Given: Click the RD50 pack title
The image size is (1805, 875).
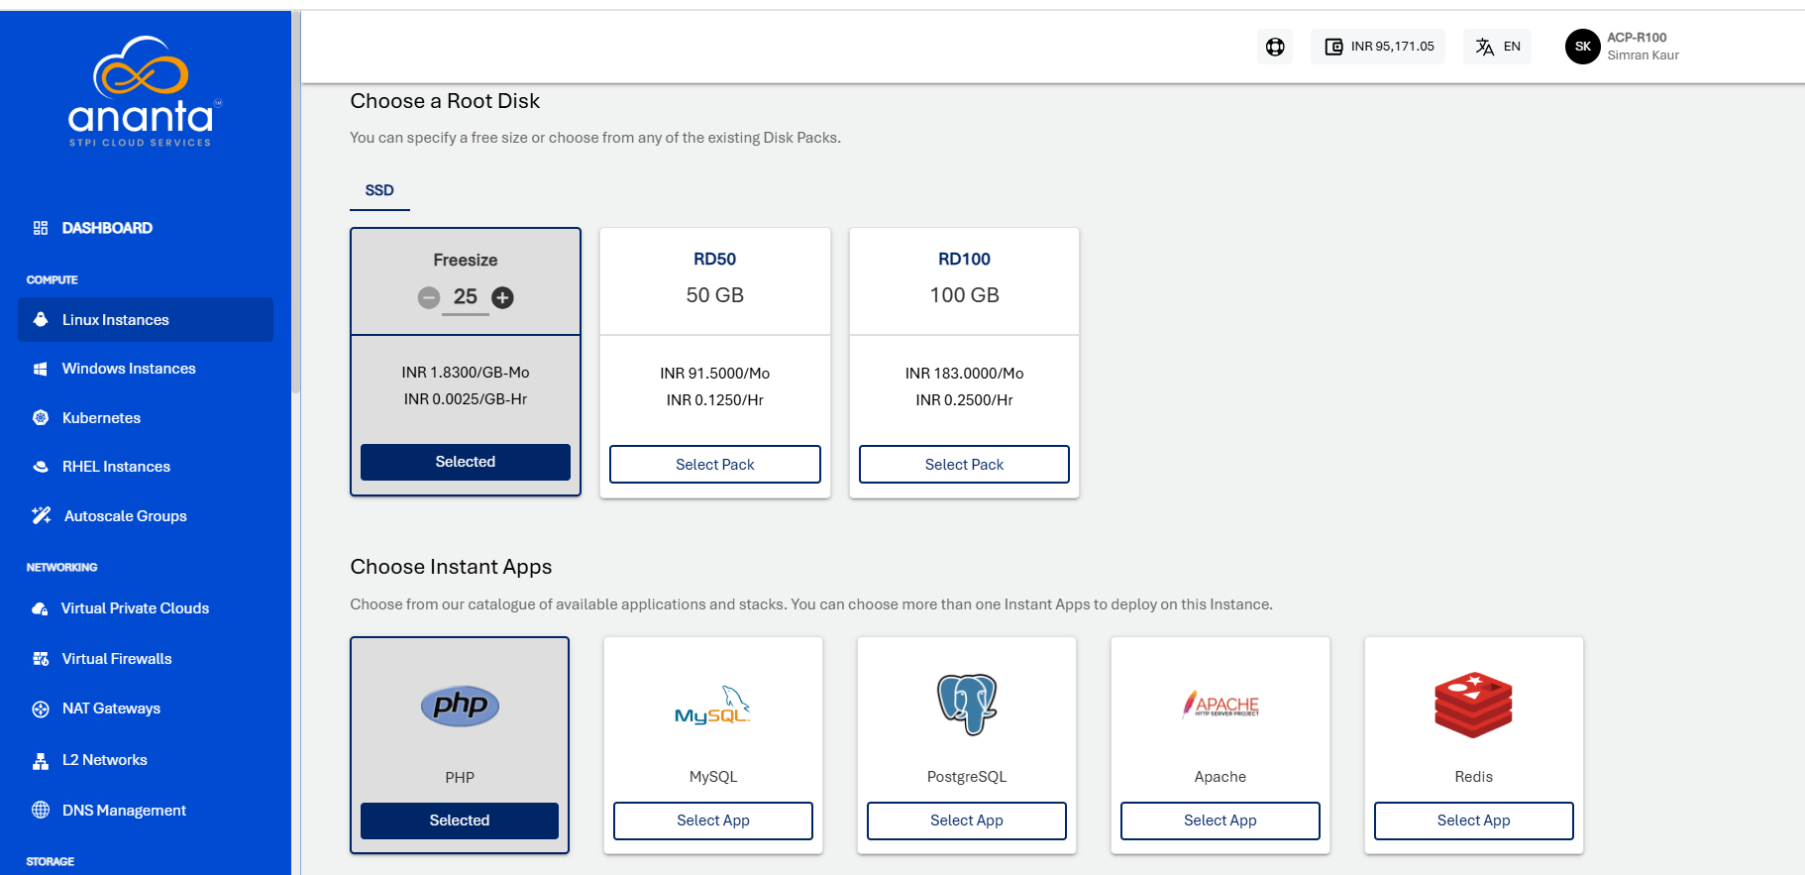Looking at the screenshot, I should (715, 259).
